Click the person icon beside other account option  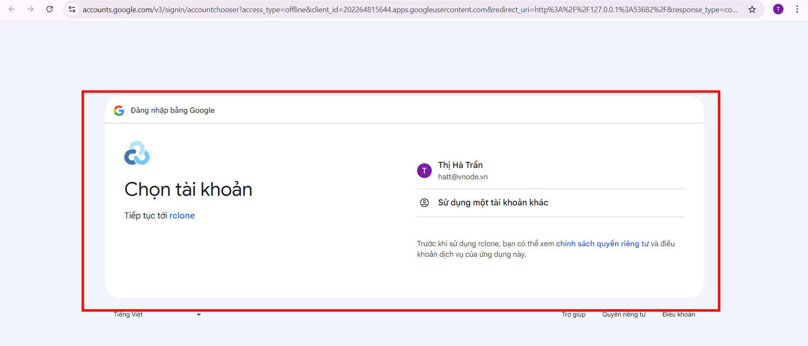pyautogui.click(x=424, y=202)
